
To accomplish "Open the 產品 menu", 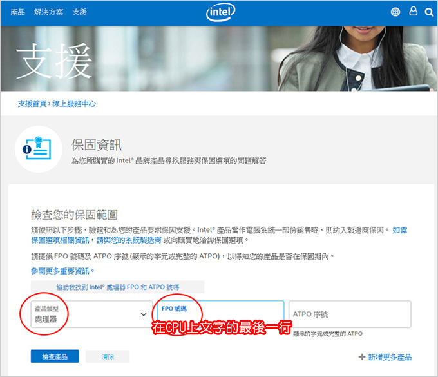I will pos(17,12).
